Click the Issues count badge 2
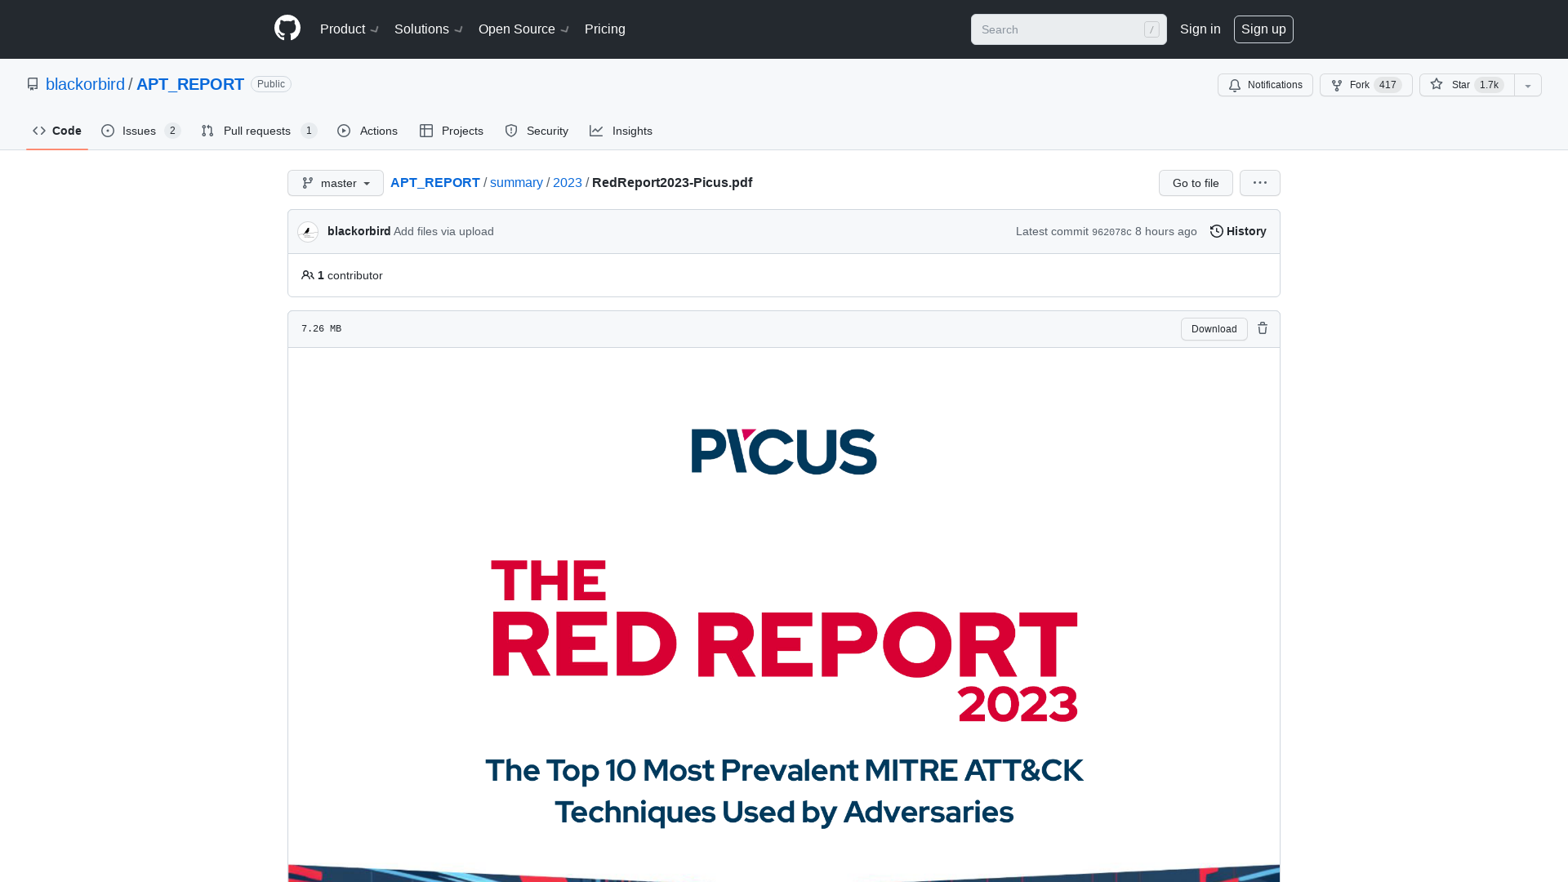This screenshot has width=1568, height=882. coord(172,131)
